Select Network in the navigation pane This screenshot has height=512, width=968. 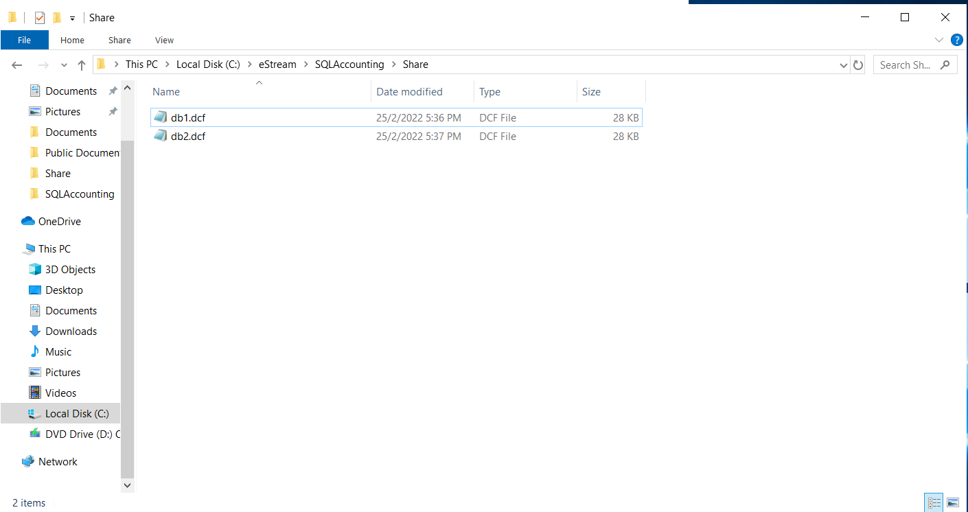[58, 461]
